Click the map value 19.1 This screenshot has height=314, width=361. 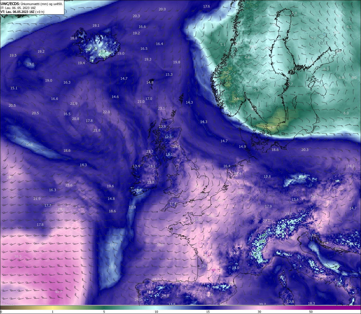96,26
